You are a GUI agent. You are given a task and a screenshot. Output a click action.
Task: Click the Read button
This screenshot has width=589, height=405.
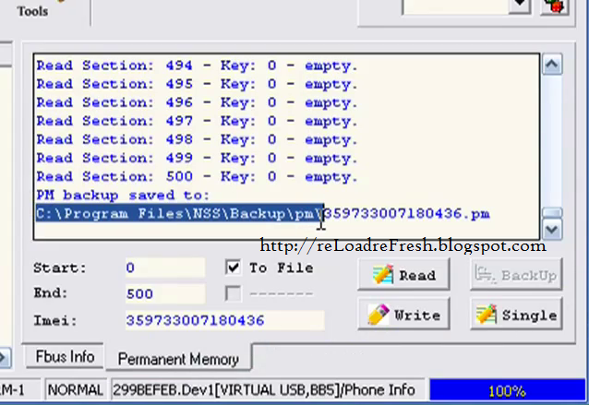coord(403,275)
